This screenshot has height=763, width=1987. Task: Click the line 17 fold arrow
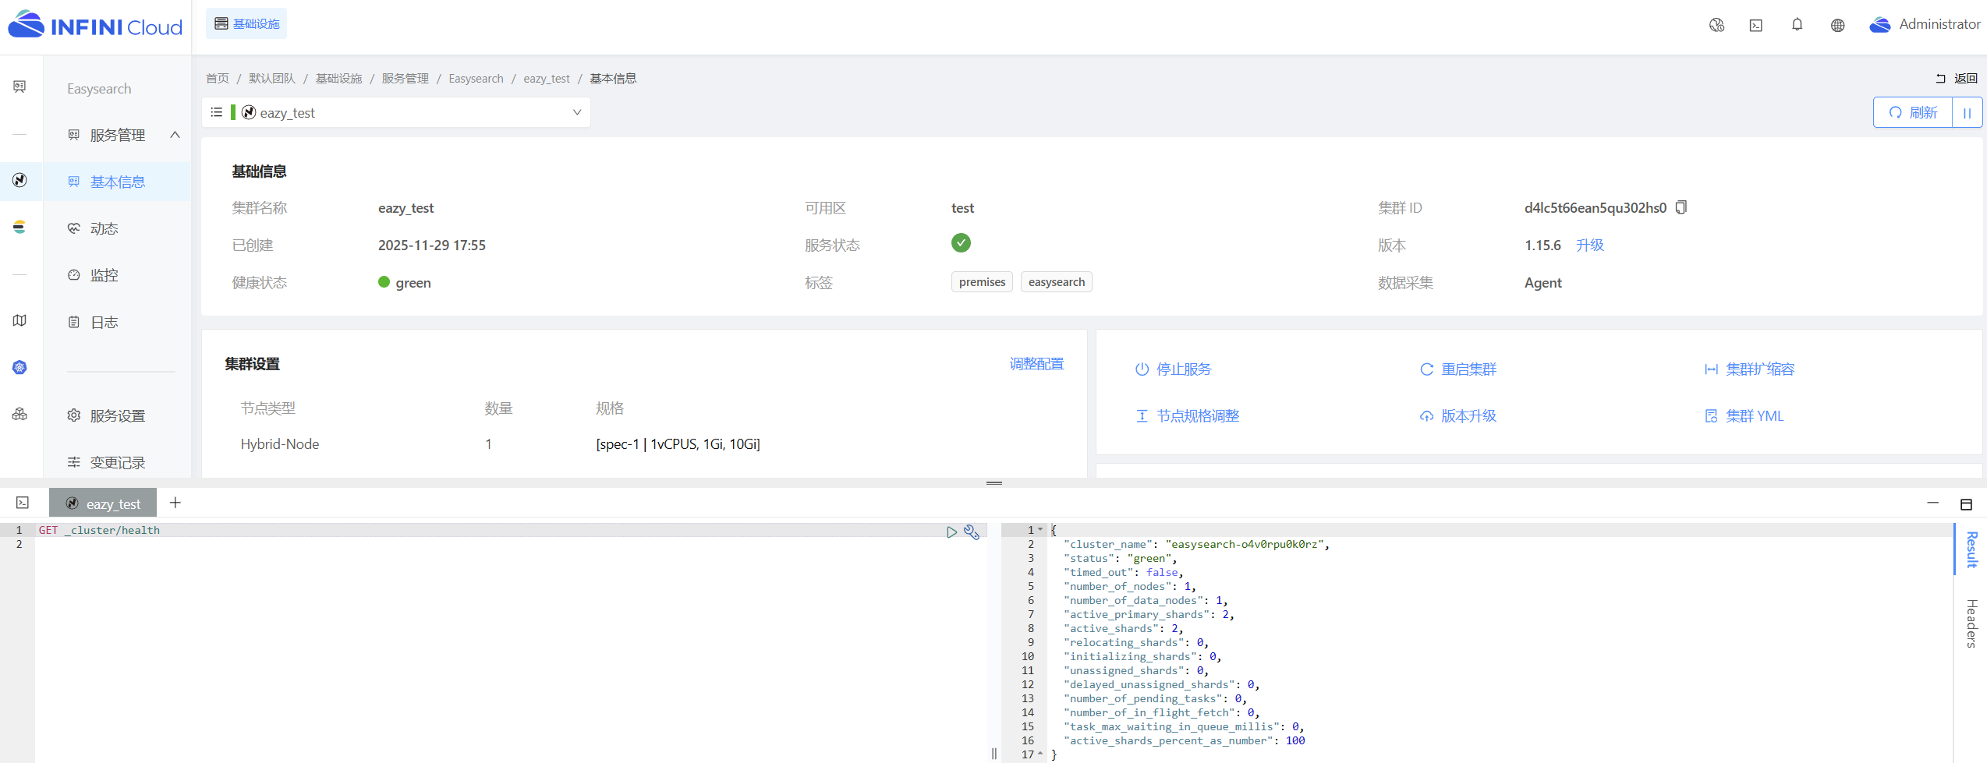coord(1040,754)
